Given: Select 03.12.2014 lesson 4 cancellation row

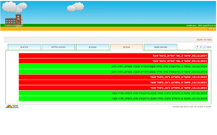Looking at the screenshot, I should click(x=113, y=61).
